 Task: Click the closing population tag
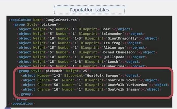click(x=22, y=103)
